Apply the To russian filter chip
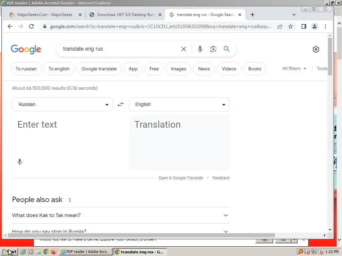Screen dimensions: 342x256 pyautogui.click(x=26, y=69)
